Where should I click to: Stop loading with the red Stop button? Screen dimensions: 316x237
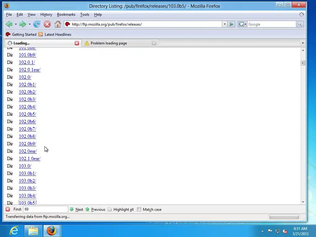47,24
